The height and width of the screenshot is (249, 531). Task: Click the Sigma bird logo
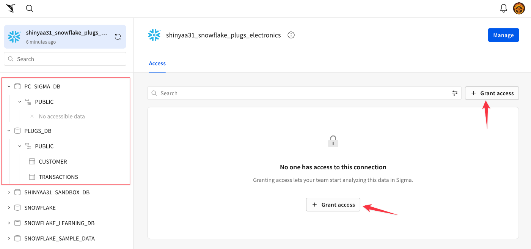11,8
